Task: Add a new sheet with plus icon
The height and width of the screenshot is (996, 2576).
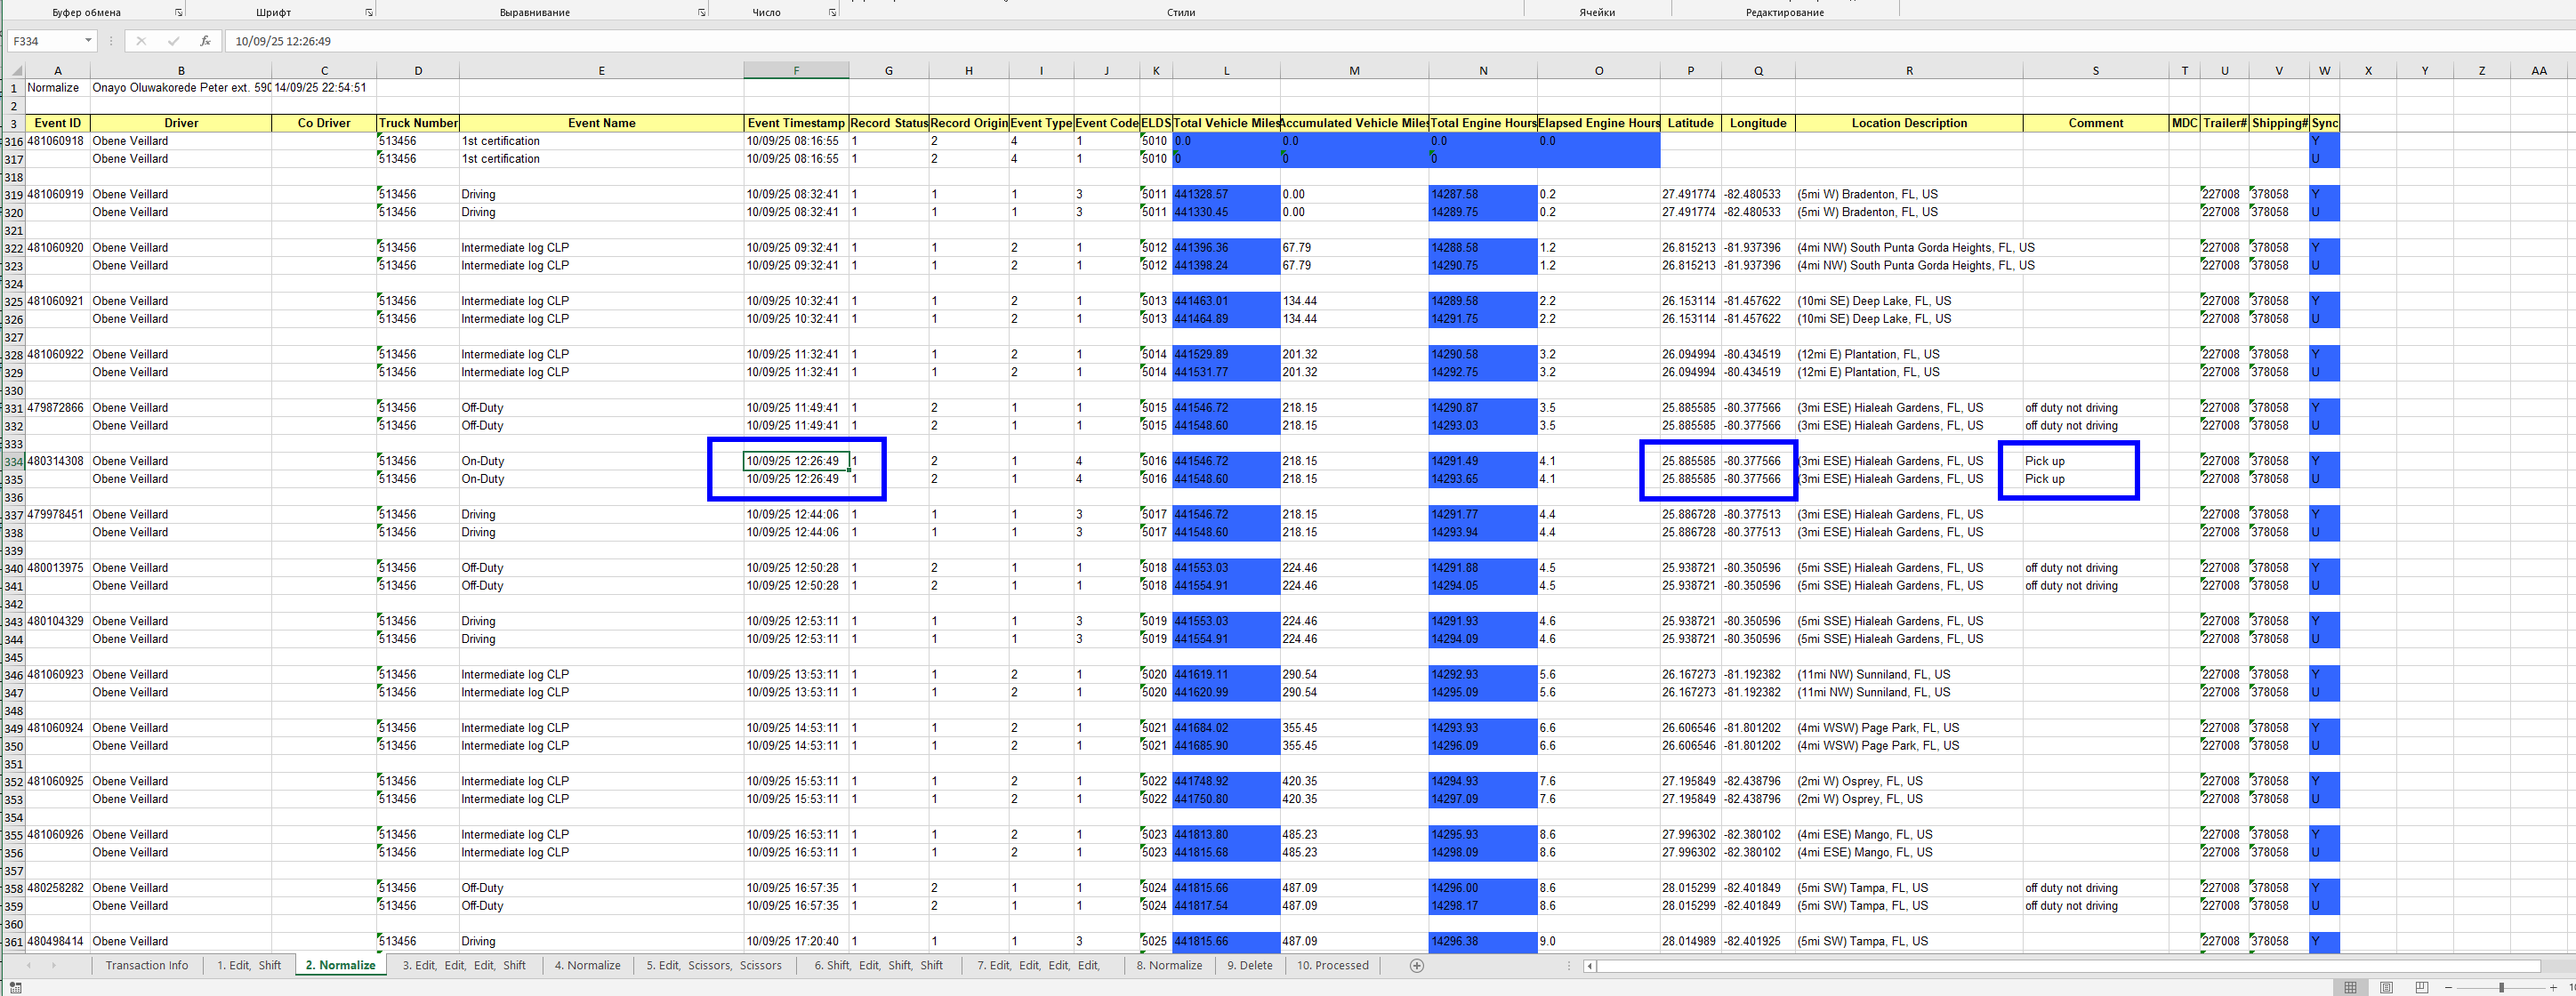Action: [1416, 965]
